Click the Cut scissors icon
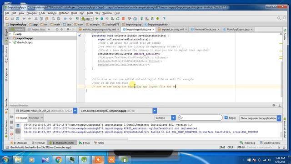This screenshot has height=164, width=291. pyautogui.click(x=36, y=19)
